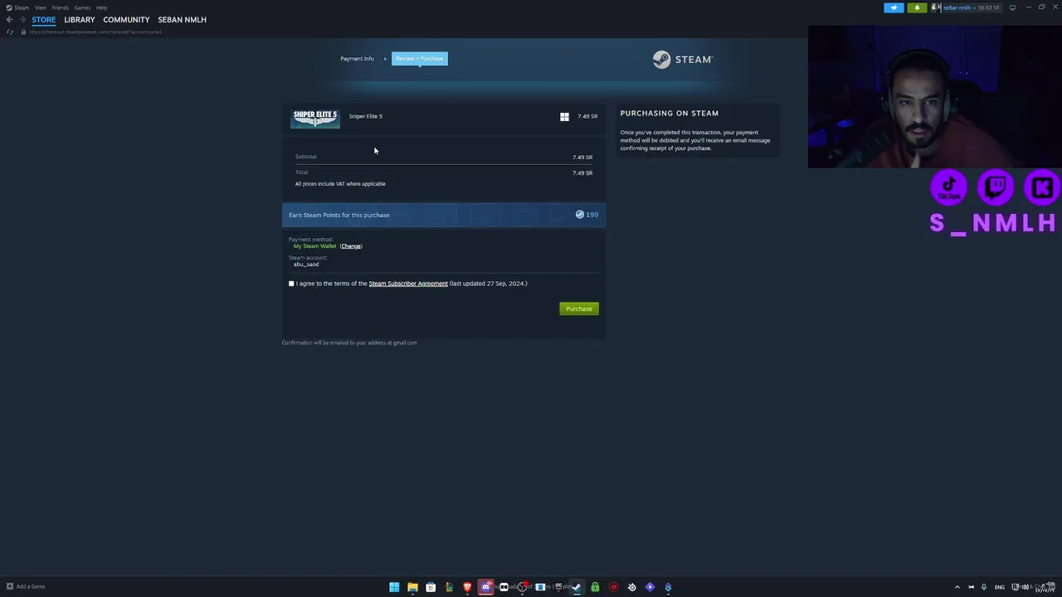1062x597 pixels.
Task: Open Discord from the taskbar
Action: tap(485, 587)
